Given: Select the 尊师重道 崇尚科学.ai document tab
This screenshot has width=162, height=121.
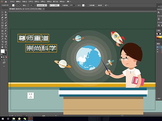Looking at the screenshot, I should [x=26, y=9].
